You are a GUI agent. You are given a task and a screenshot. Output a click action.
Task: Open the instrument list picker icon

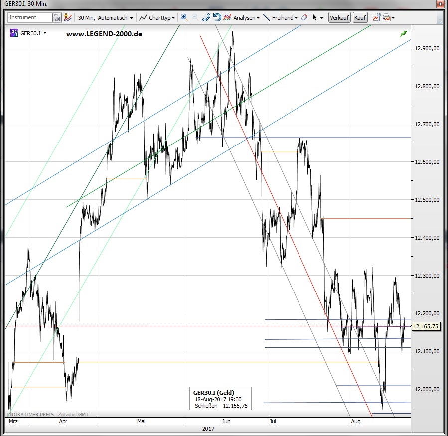pos(57,18)
